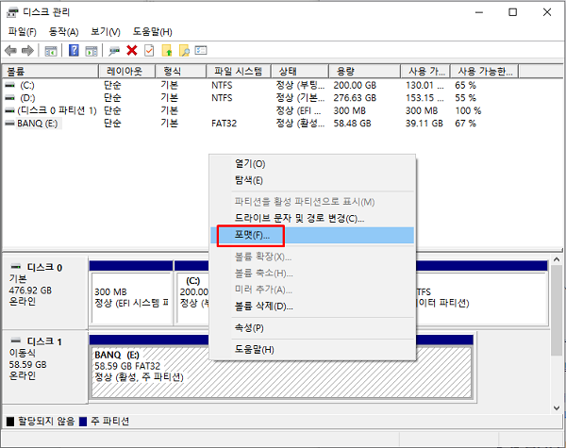Select 포맷(F)... in context menu
The width and height of the screenshot is (566, 448).
pos(252,235)
